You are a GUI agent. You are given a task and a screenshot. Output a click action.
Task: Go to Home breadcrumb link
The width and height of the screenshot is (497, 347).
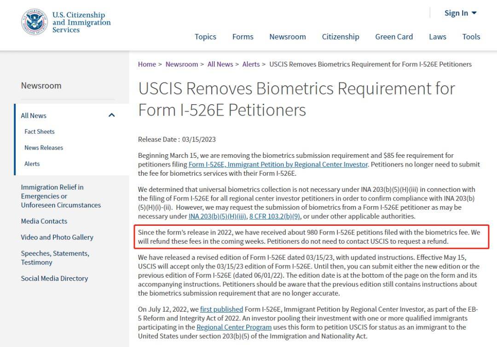click(x=147, y=64)
